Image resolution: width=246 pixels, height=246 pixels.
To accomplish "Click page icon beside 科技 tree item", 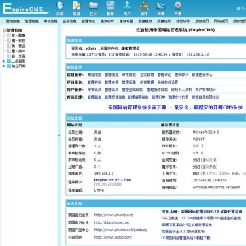I will point(9,41).
